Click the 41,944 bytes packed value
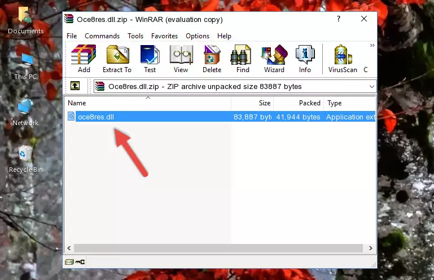Image resolution: width=434 pixels, height=280 pixels. 298,117
